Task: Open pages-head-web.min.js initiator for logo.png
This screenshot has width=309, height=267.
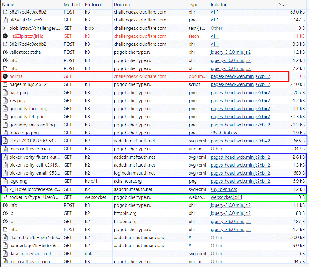Action: pos(242,181)
